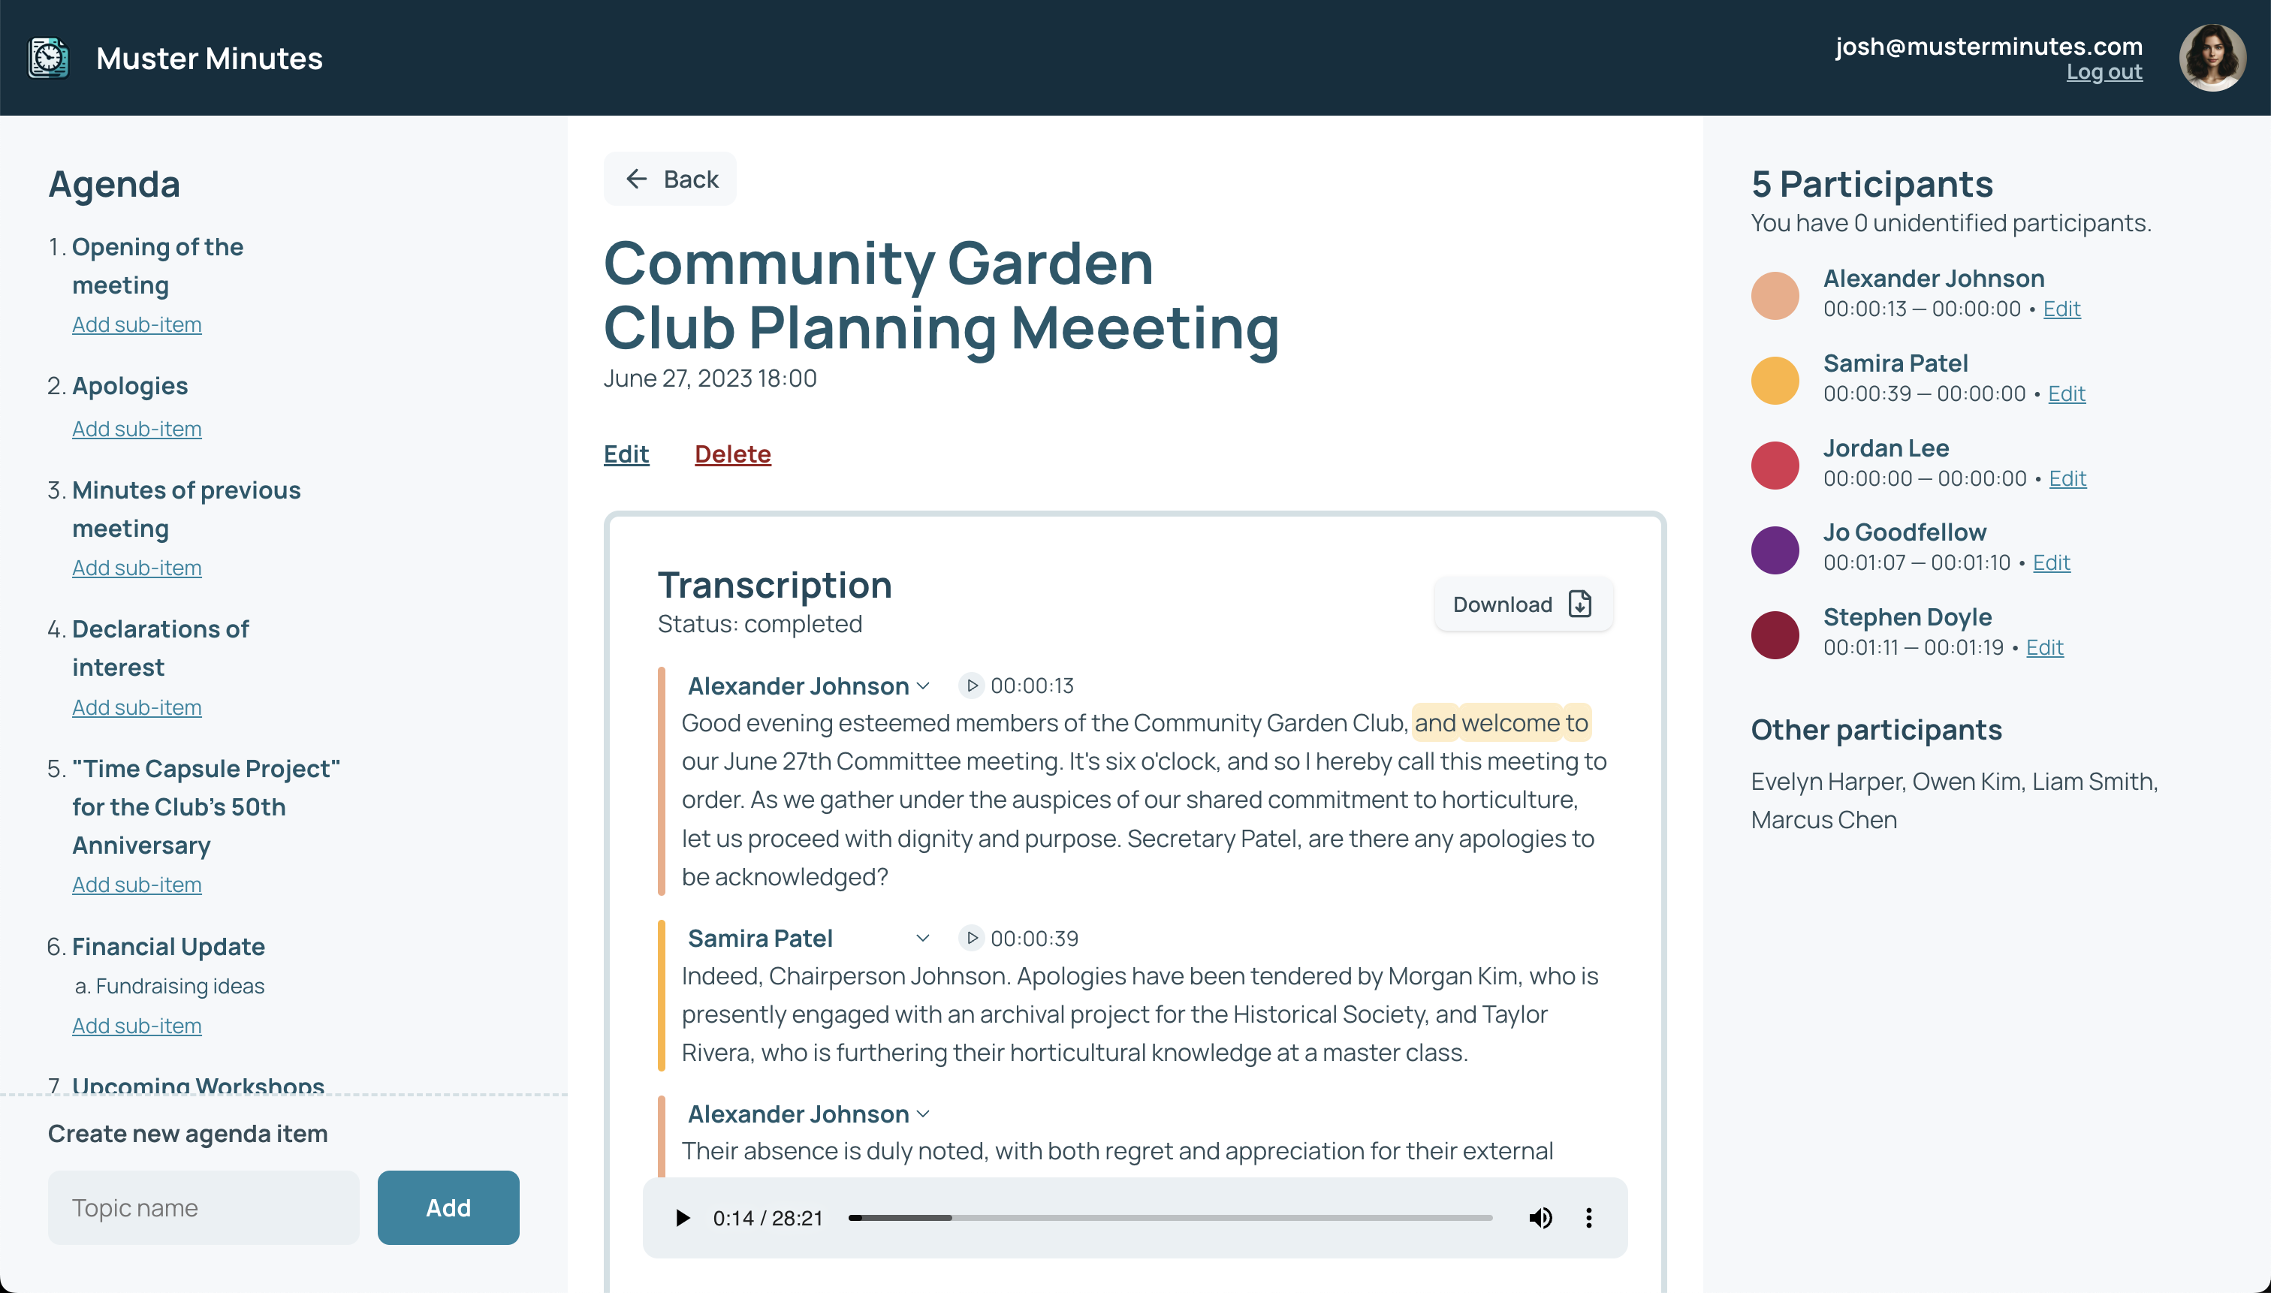Click the back arrow icon
The width and height of the screenshot is (2271, 1293).
click(636, 179)
